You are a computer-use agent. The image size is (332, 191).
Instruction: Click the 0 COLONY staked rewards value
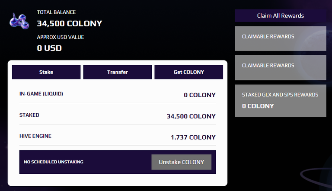pyautogui.click(x=258, y=106)
